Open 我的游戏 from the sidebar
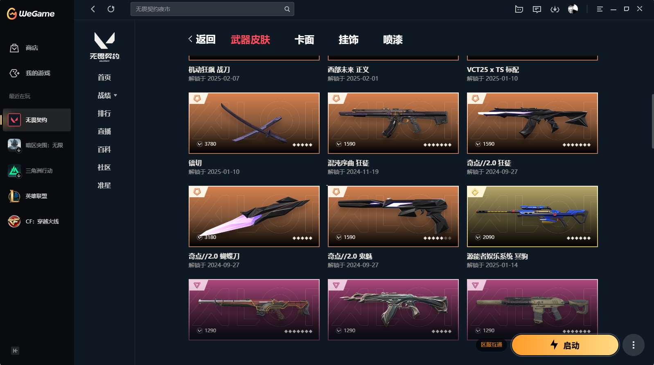The width and height of the screenshot is (654, 365). tap(37, 73)
